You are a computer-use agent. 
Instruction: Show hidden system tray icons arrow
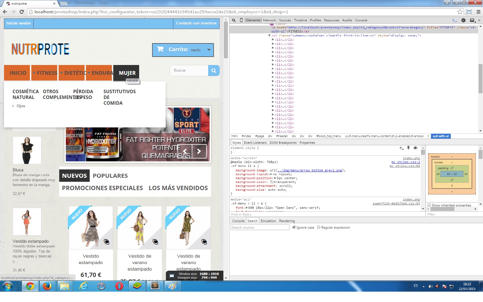423,286
